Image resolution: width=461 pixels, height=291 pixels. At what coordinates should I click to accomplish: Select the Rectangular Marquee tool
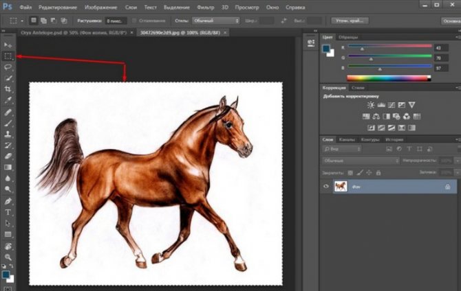[x=8, y=56]
